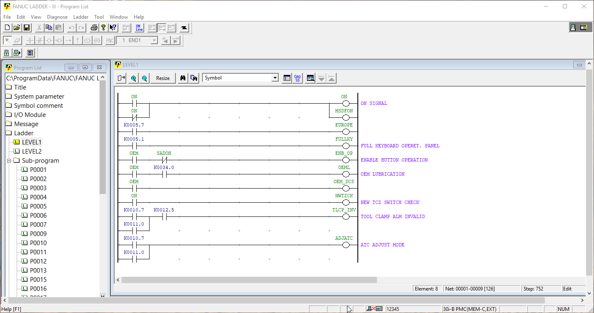Viewport: 594px width, 313px height.
Task: Click the ADJATC output coil
Action: tap(345, 245)
